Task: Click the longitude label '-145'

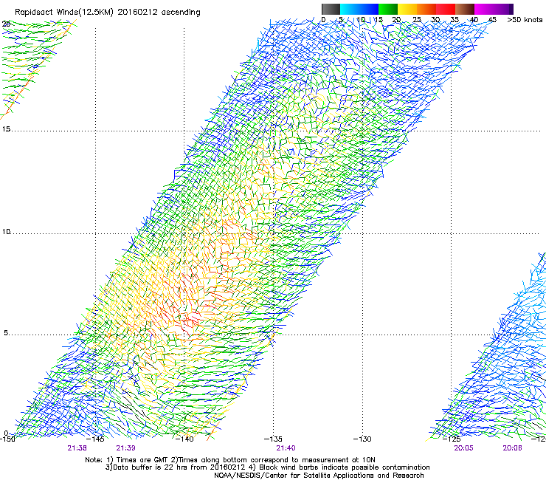Action: (95, 439)
